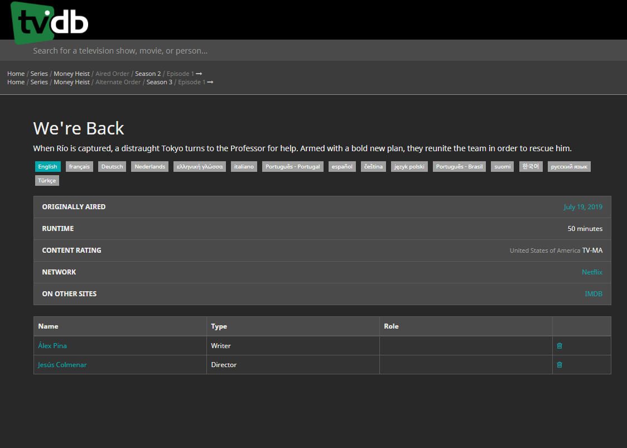This screenshot has width=627, height=448.
Task: Open the Netflix network link
Action: [x=592, y=272]
